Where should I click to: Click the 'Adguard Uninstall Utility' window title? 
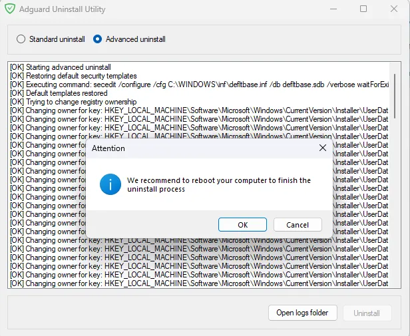pyautogui.click(x=63, y=9)
